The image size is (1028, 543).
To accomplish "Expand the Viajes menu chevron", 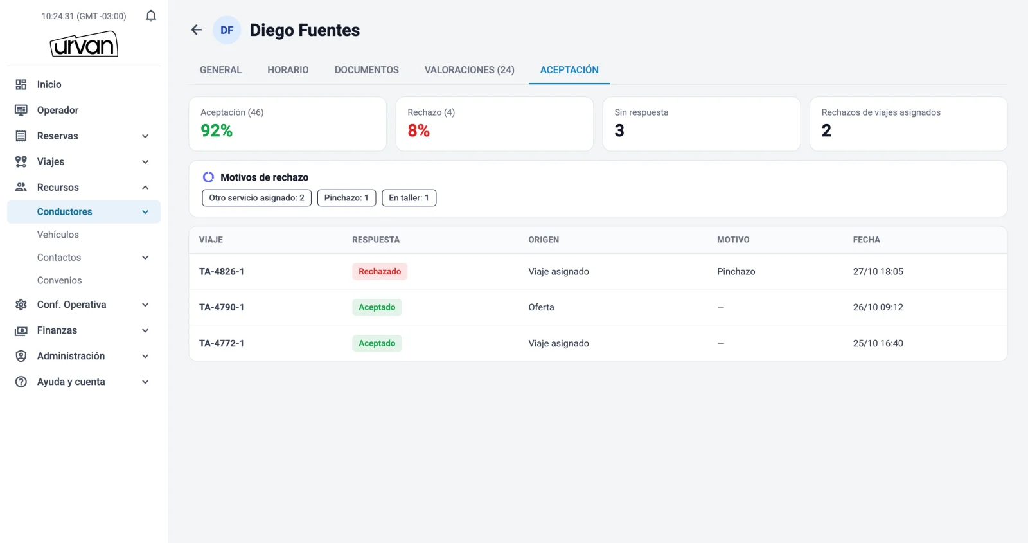I will point(145,162).
